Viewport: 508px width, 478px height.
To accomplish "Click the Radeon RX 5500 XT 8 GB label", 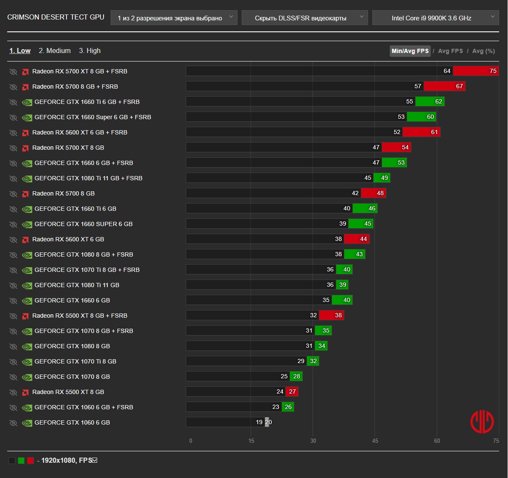I will (68, 392).
